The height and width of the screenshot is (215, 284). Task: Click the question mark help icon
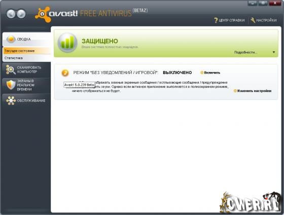click(x=216, y=20)
